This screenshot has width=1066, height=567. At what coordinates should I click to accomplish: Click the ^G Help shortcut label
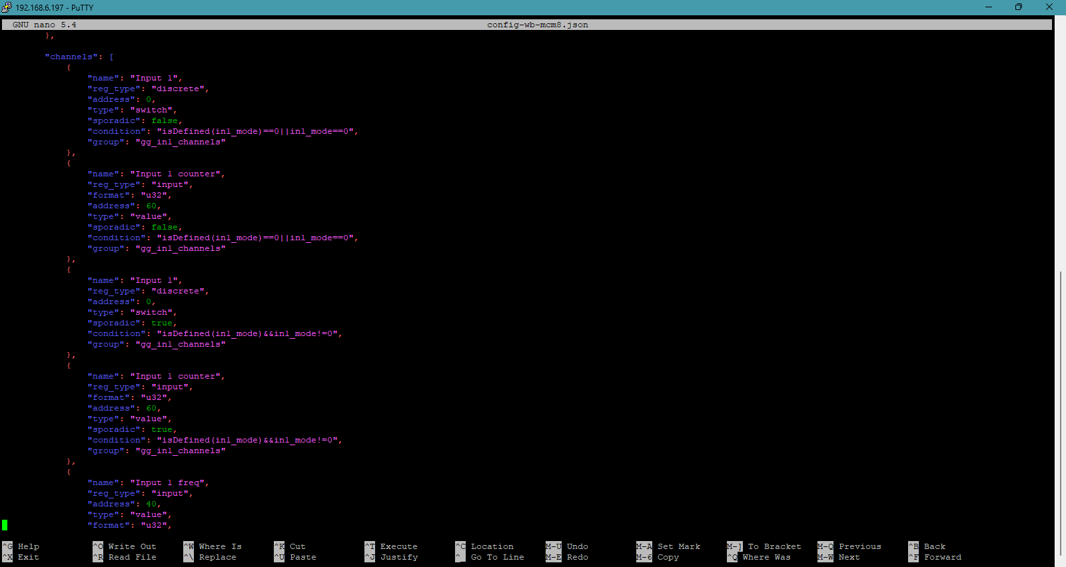21,546
